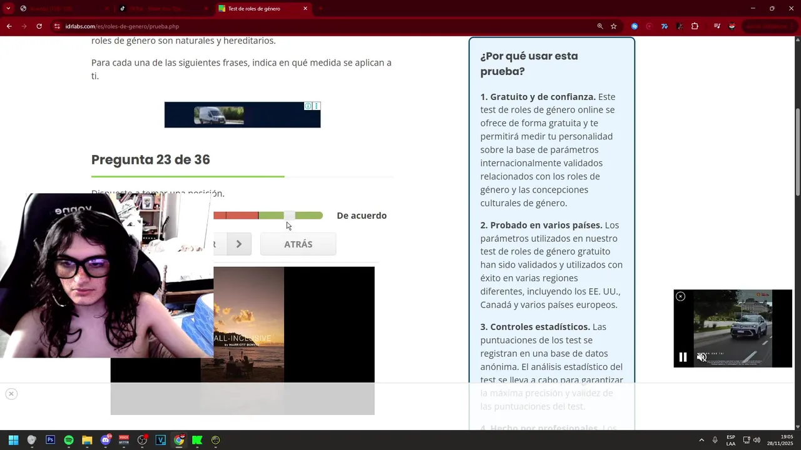
Task: Open File Explorer from the taskbar
Action: tap(87, 440)
